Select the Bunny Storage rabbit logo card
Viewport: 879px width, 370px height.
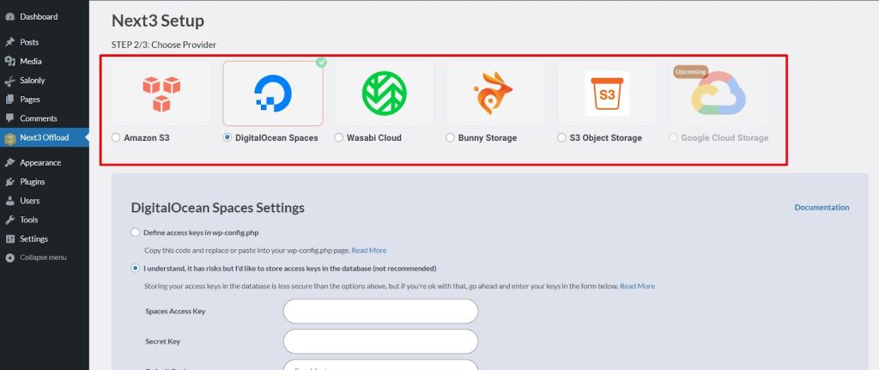coord(495,93)
